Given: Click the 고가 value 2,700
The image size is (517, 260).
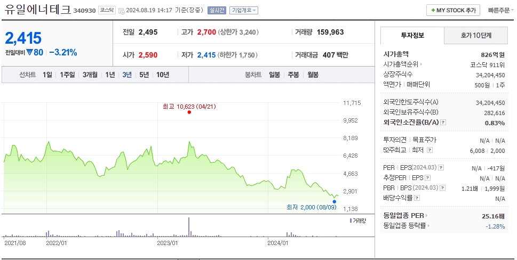Looking at the screenshot, I should [x=206, y=32].
